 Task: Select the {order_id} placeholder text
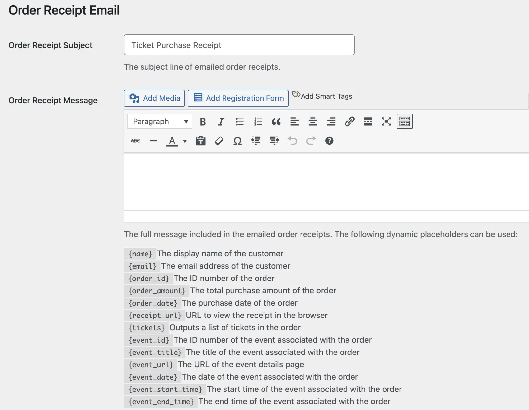[x=148, y=279]
